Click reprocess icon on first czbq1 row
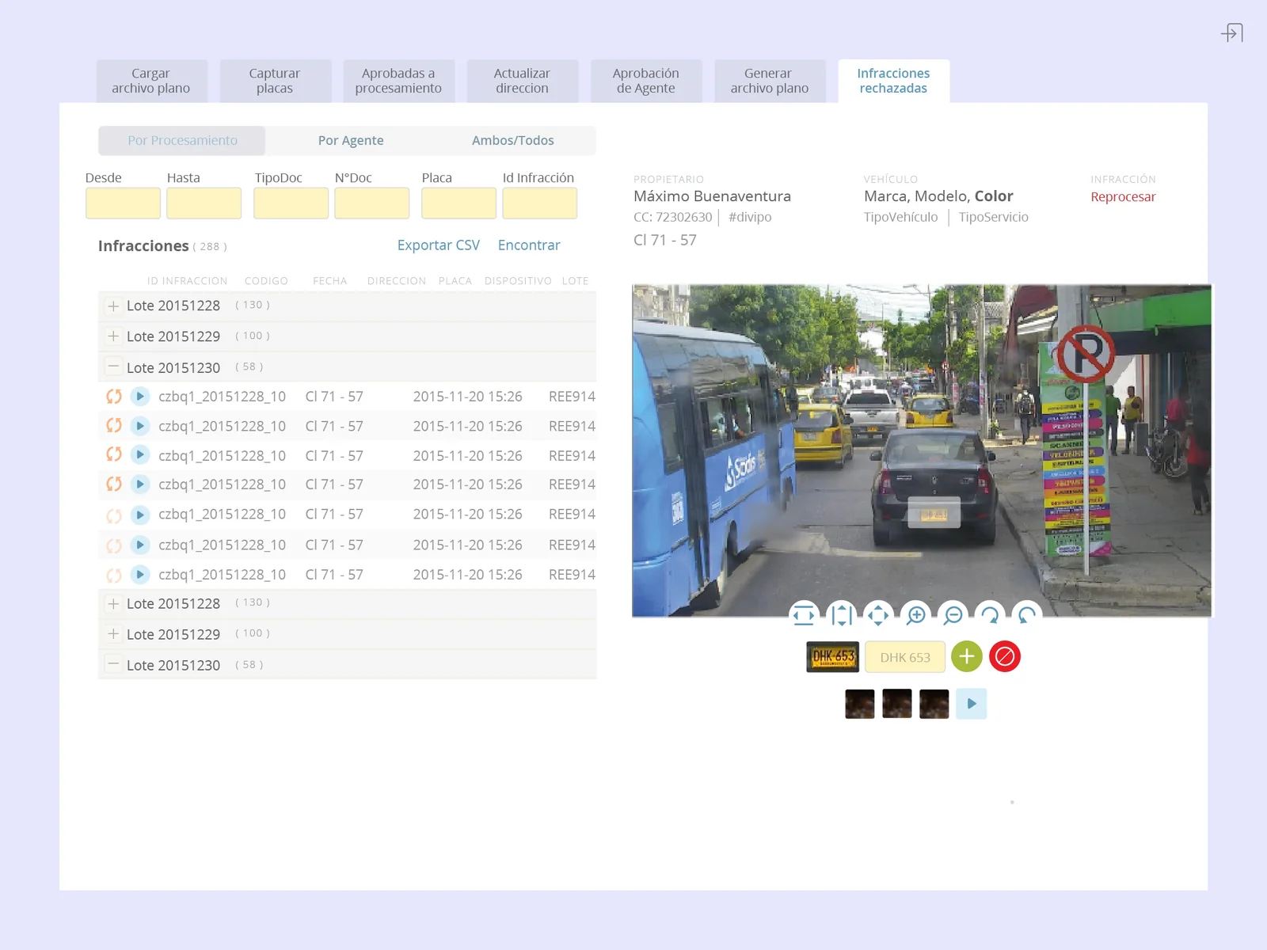 (114, 396)
